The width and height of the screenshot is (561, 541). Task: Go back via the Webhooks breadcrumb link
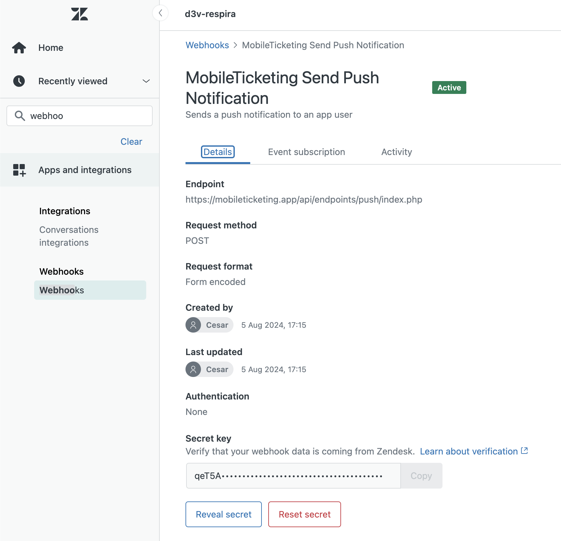click(x=207, y=45)
